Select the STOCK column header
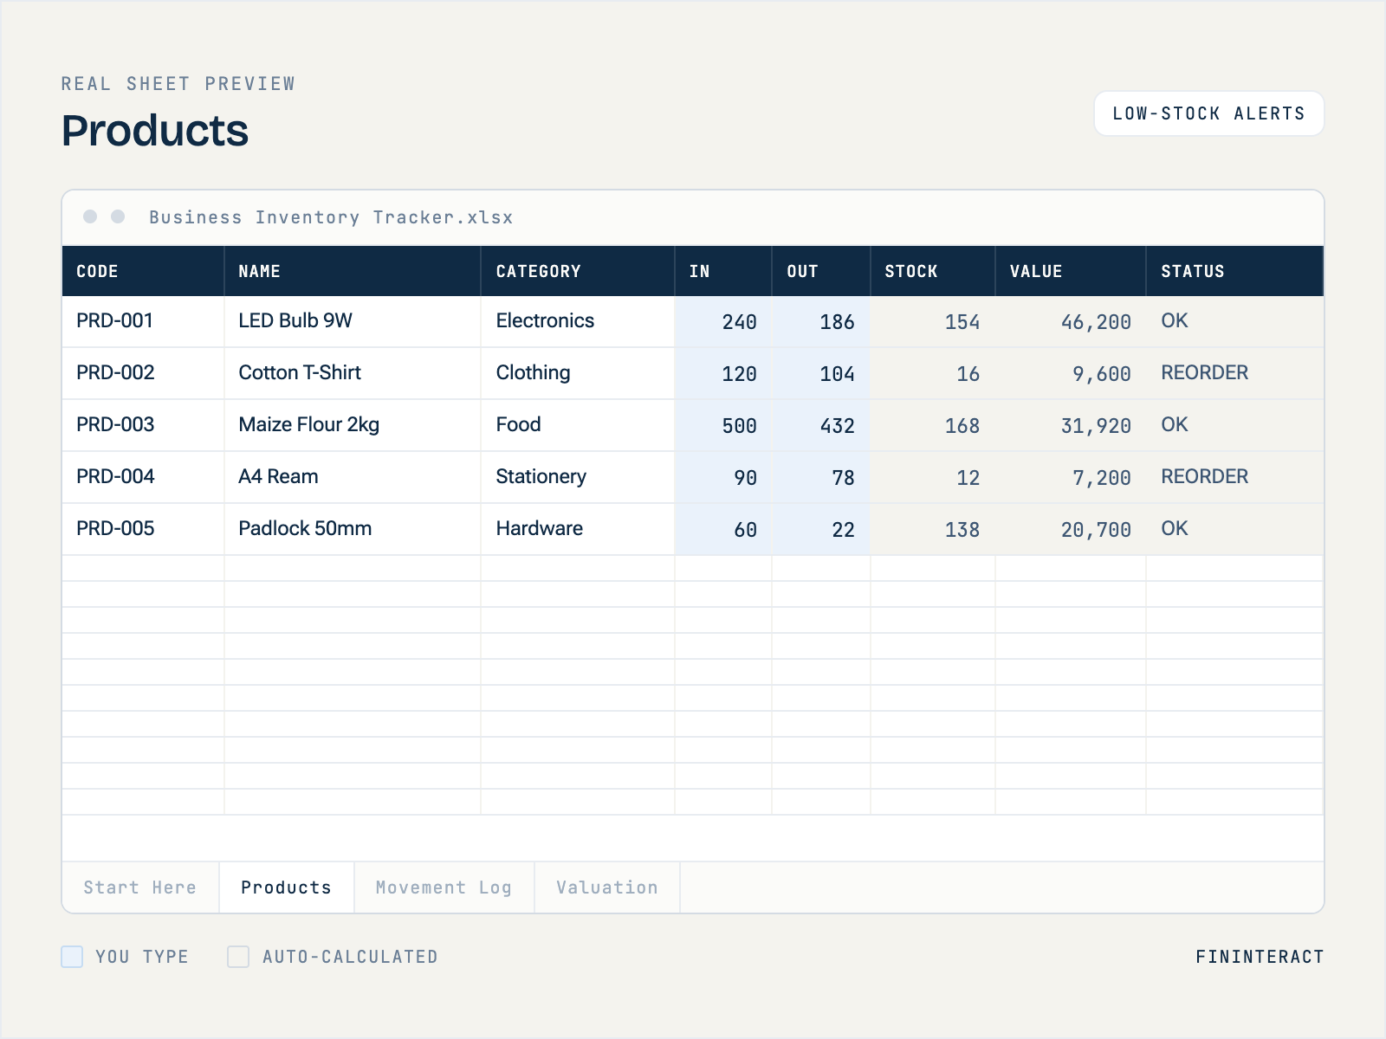 933,271
